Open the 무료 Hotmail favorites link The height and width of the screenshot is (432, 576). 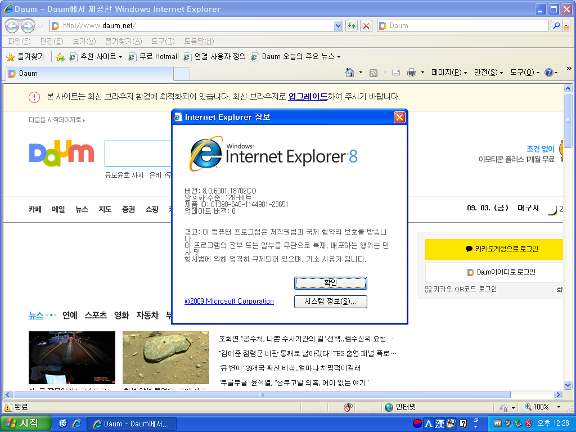153,57
